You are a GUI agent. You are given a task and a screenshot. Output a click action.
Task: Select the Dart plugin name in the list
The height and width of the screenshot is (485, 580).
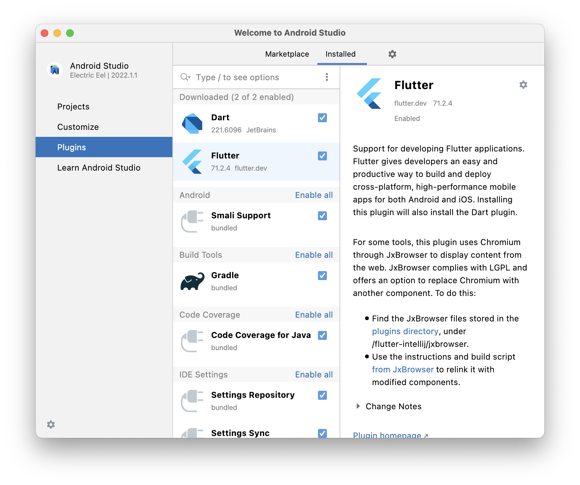tap(220, 117)
